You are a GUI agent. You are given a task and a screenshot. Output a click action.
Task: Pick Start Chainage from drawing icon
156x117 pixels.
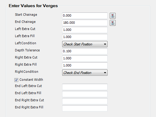pos(113,16)
